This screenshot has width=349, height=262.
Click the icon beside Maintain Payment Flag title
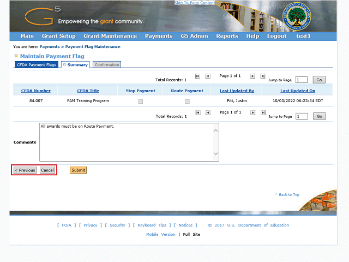point(16,56)
